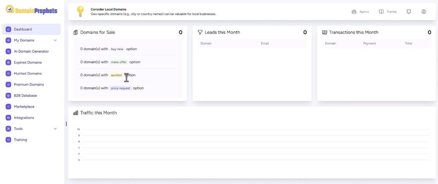Click the Consider Local Domains tip title

point(109,9)
